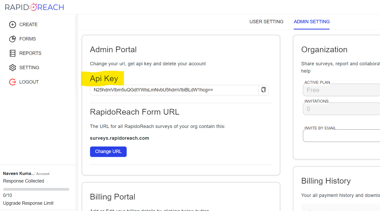The height and width of the screenshot is (211, 380).
Task: Click the red Logout icon
Action: 13,82
